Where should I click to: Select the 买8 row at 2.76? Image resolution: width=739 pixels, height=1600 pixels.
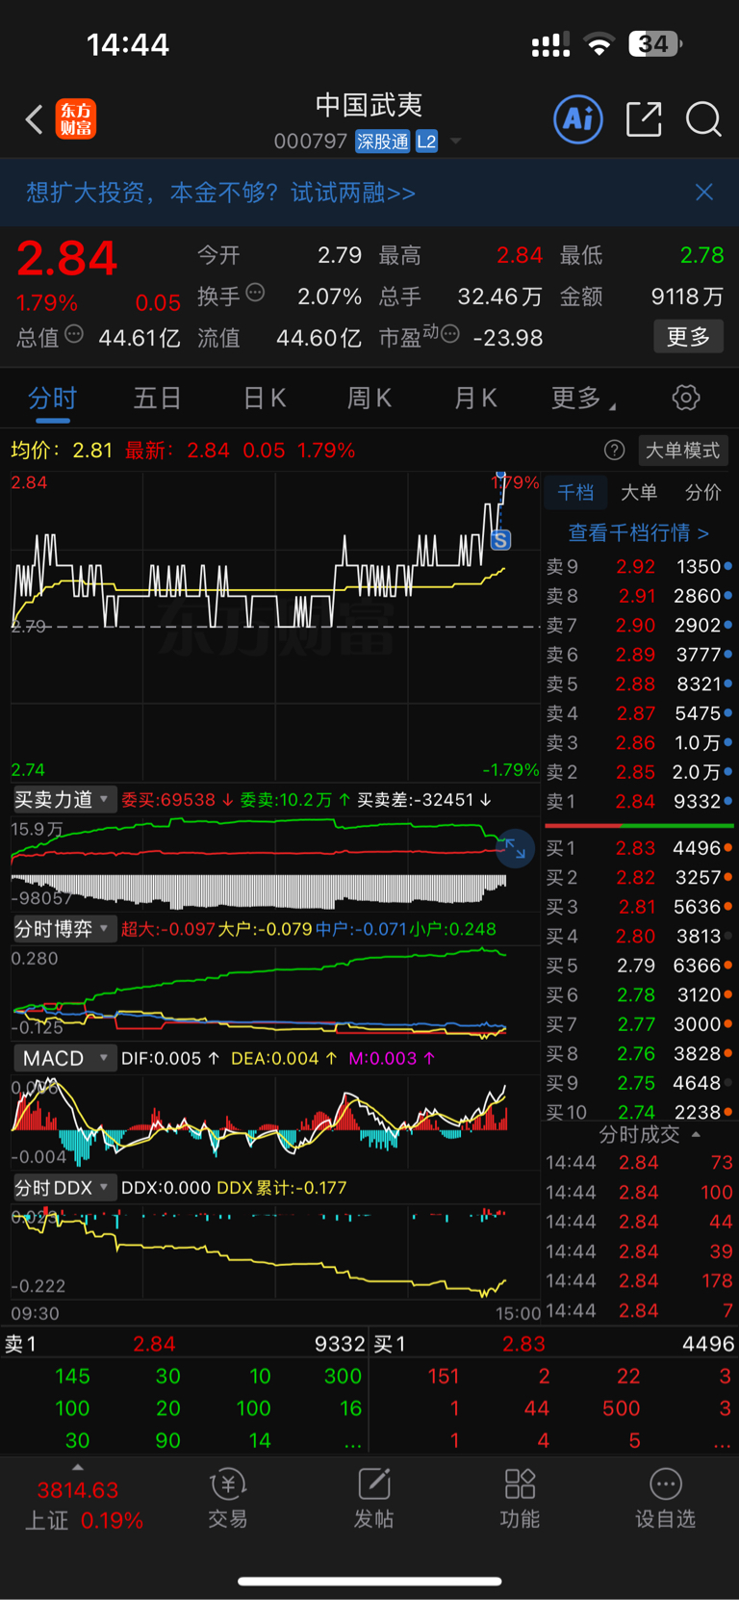639,1054
